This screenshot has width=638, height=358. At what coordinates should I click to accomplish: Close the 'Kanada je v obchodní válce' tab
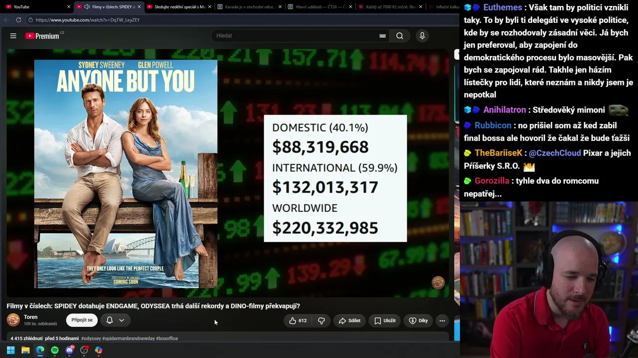click(280, 7)
